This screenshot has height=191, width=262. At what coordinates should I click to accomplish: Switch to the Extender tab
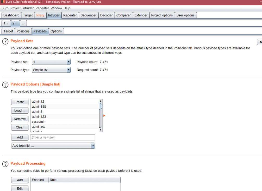click(x=141, y=15)
